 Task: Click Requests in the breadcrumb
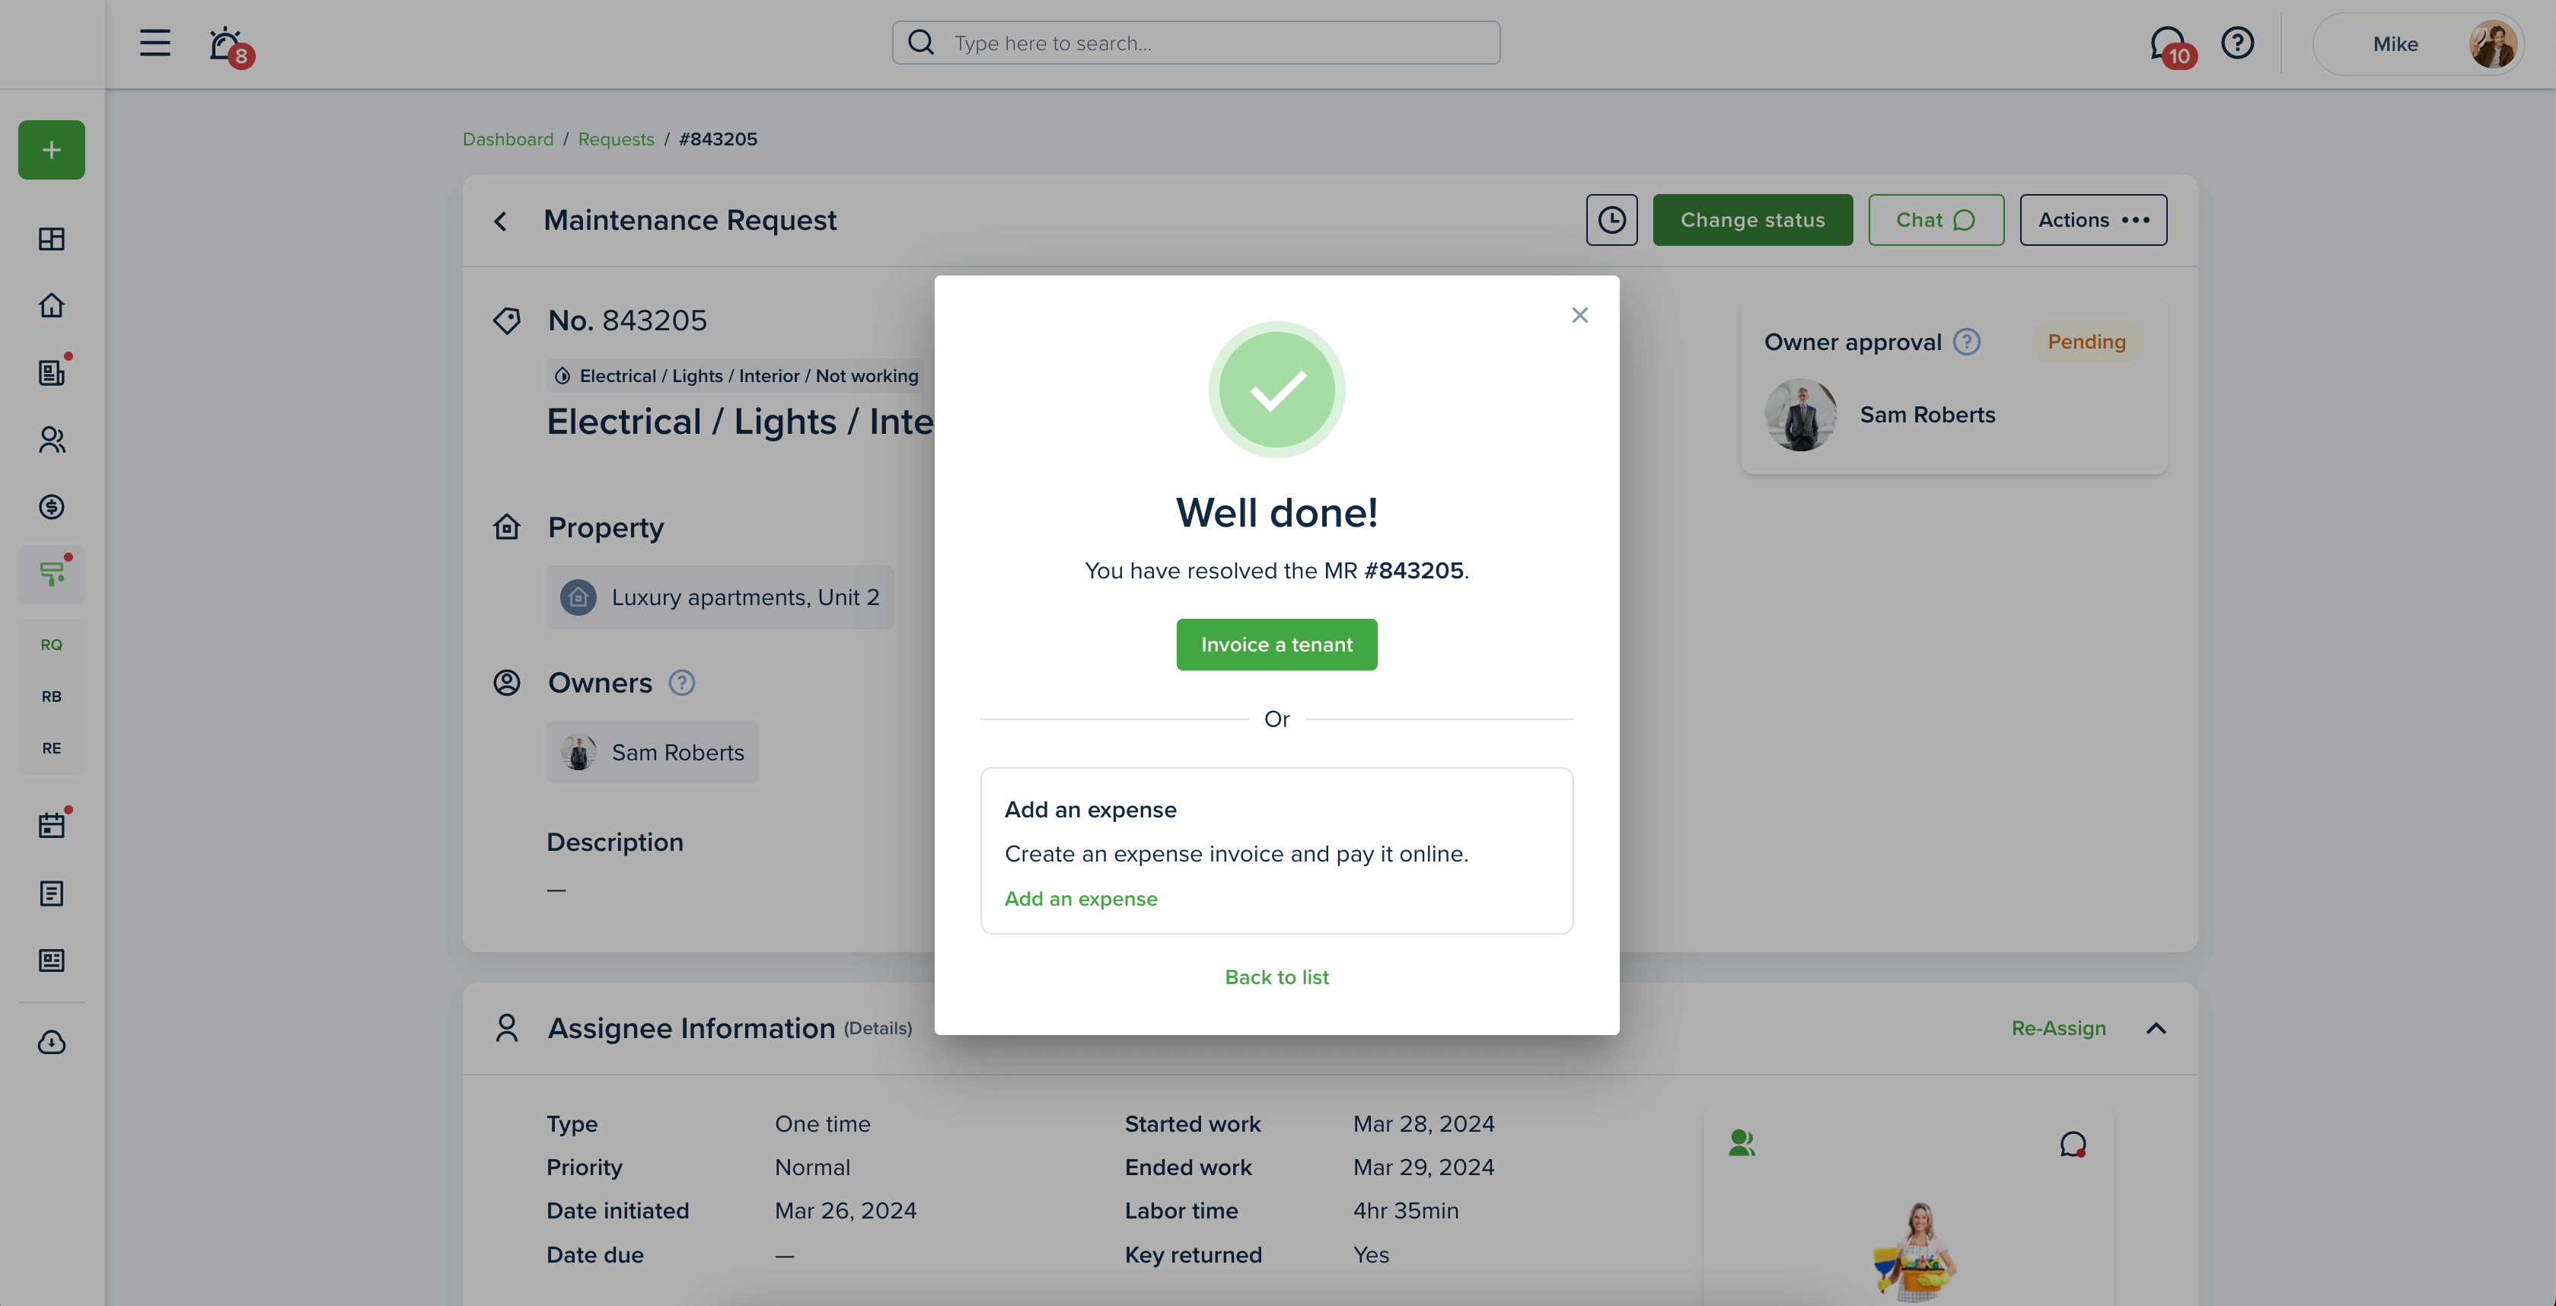pyautogui.click(x=615, y=139)
